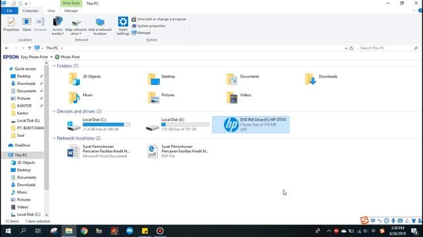Click the taskbar screen recorder icon
The height and width of the screenshot is (237, 423).
pyautogui.click(x=160, y=231)
